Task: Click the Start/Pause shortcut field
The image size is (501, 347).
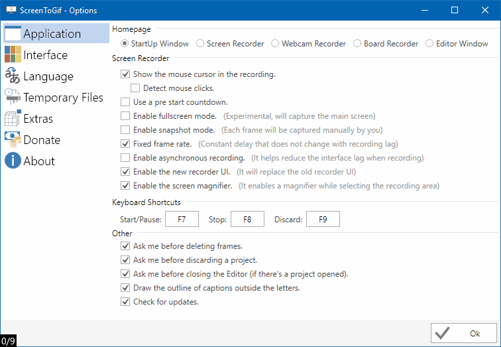Action: coord(182,219)
